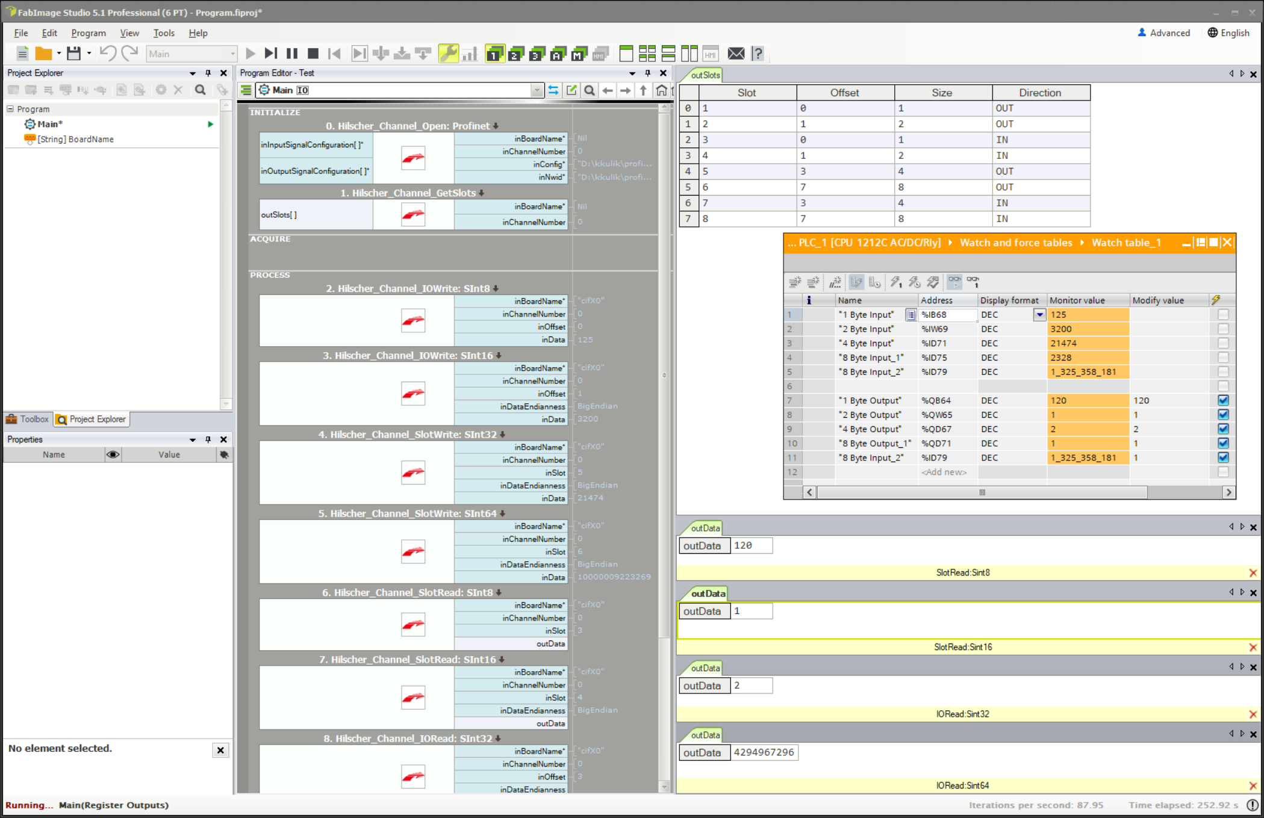Click 'Monitor all' glasses icon in Watch table
Image resolution: width=1264 pixels, height=818 pixels.
(x=954, y=282)
